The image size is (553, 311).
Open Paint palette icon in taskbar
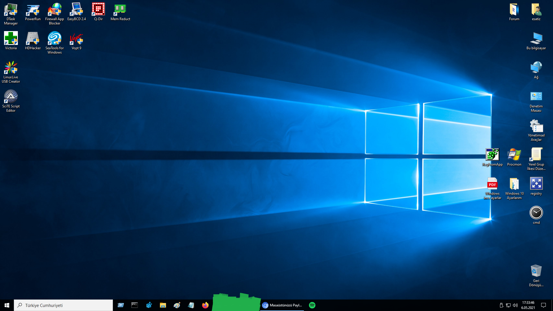(x=177, y=305)
